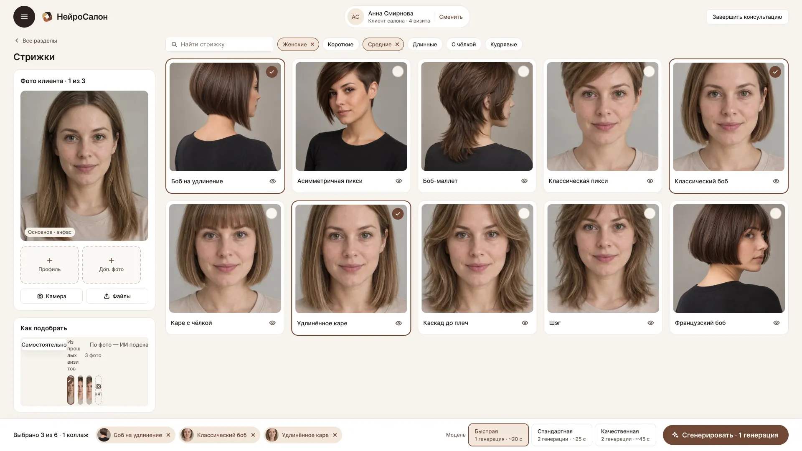
Task: Filter by Короткие haircuts
Action: [x=340, y=44]
